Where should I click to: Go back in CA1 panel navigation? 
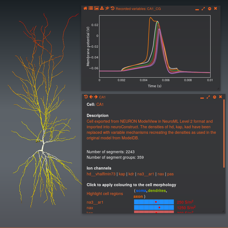tap(91, 97)
